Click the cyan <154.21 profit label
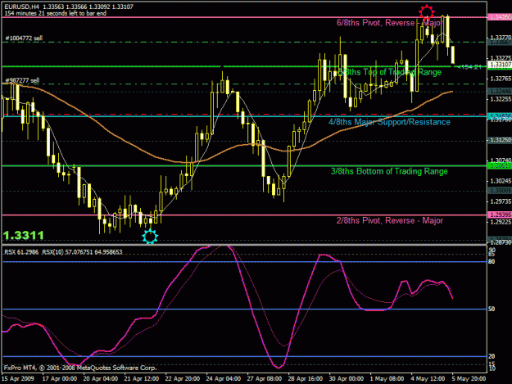Image resolution: width=512 pixels, height=384 pixels. 469,67
